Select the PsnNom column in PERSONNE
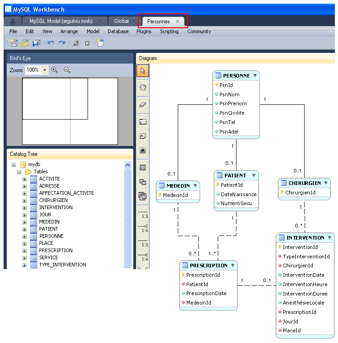 pos(229,94)
